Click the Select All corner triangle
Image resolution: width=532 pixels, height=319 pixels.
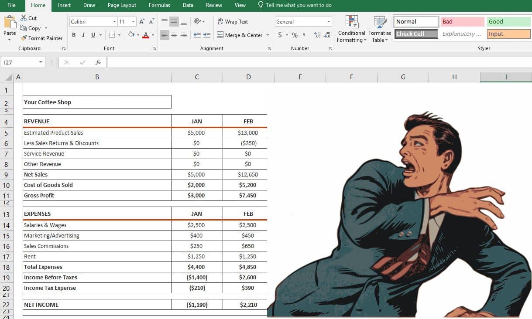coord(8,77)
